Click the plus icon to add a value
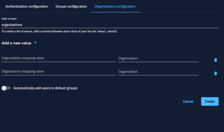Image resolution: width=224 pixels, height=132 pixels. (35, 43)
